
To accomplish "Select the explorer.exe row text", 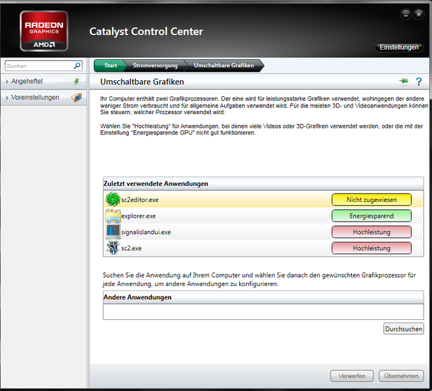I will (138, 216).
